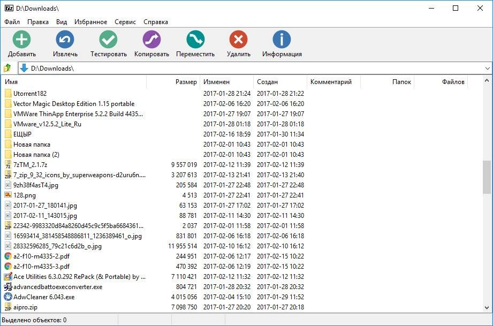Click the ЕЩЫР folder icon
This screenshot has height=326, width=493.
click(x=8, y=134)
